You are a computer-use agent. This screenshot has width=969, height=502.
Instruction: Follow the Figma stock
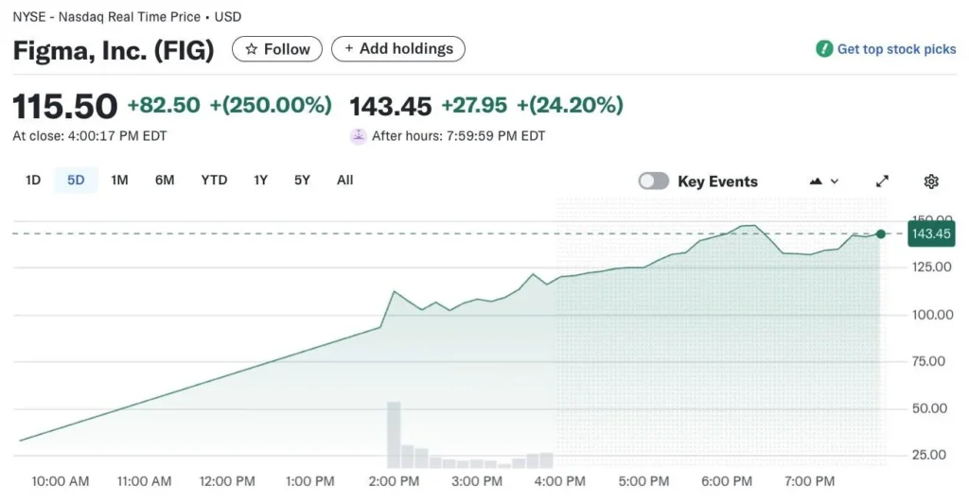(277, 49)
